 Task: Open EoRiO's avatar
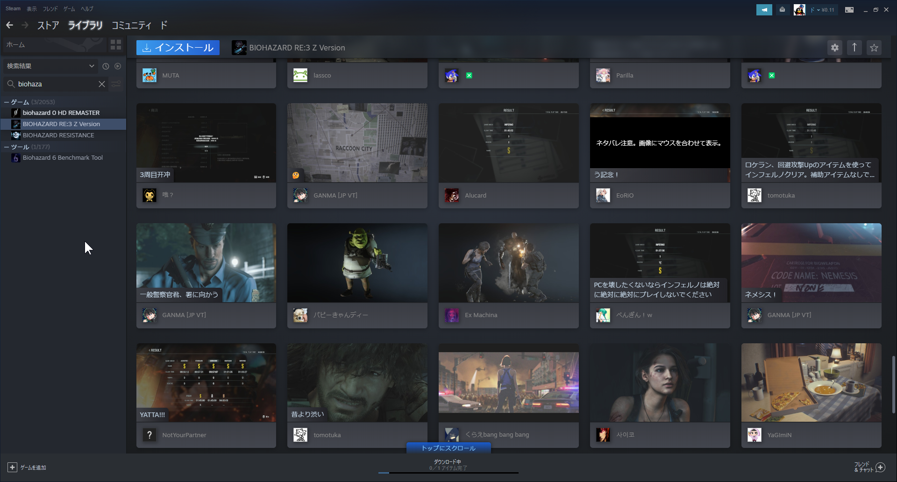point(603,195)
